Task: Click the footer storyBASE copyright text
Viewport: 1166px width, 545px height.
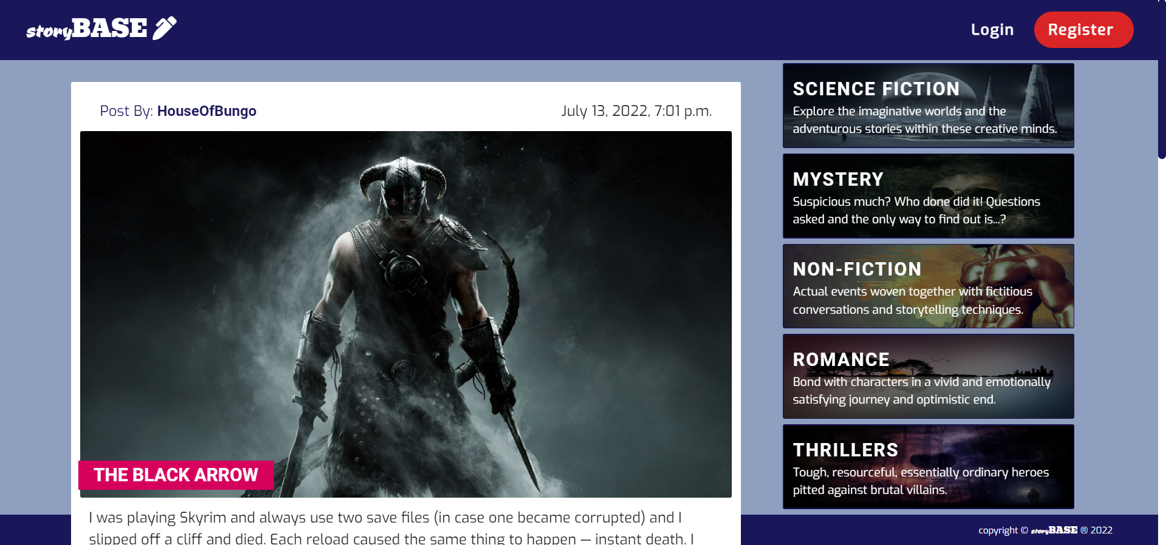Action: click(1045, 530)
